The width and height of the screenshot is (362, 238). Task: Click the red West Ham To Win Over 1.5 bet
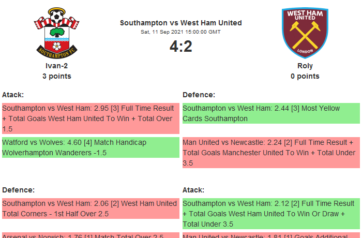[90, 118]
